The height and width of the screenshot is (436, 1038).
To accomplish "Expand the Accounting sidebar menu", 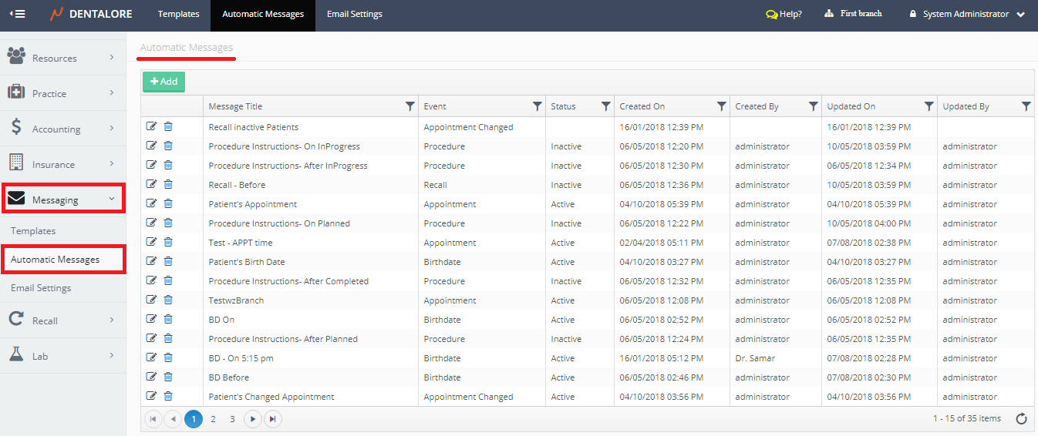I will (62, 129).
